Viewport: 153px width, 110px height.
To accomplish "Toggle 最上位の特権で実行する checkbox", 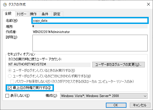I will coord(10,88).
